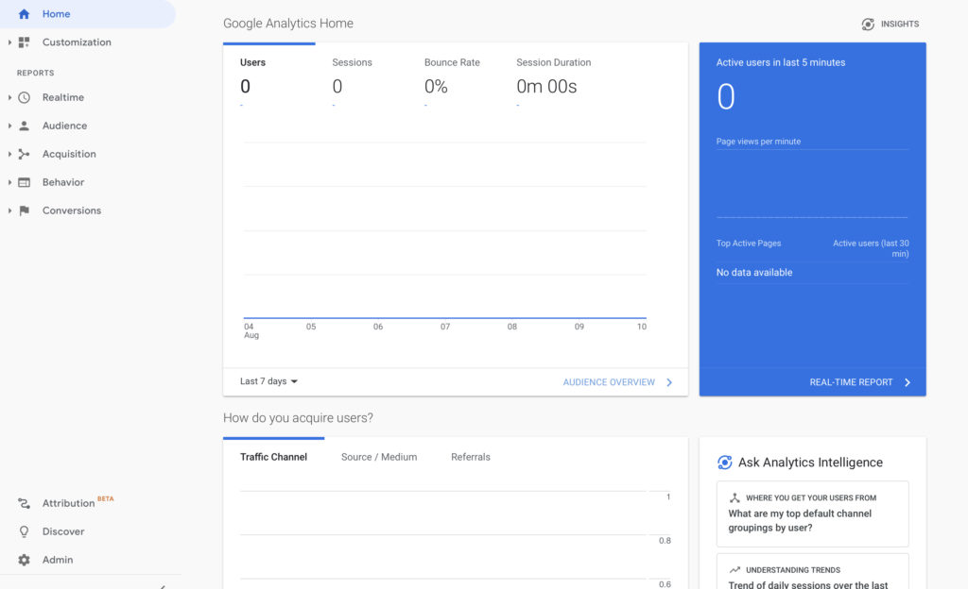Image resolution: width=968 pixels, height=589 pixels.
Task: Click the users-source icon in first suggestion card
Action: tap(735, 497)
